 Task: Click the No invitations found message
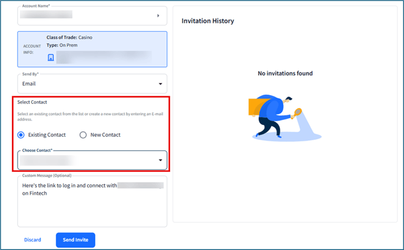pyautogui.click(x=285, y=73)
